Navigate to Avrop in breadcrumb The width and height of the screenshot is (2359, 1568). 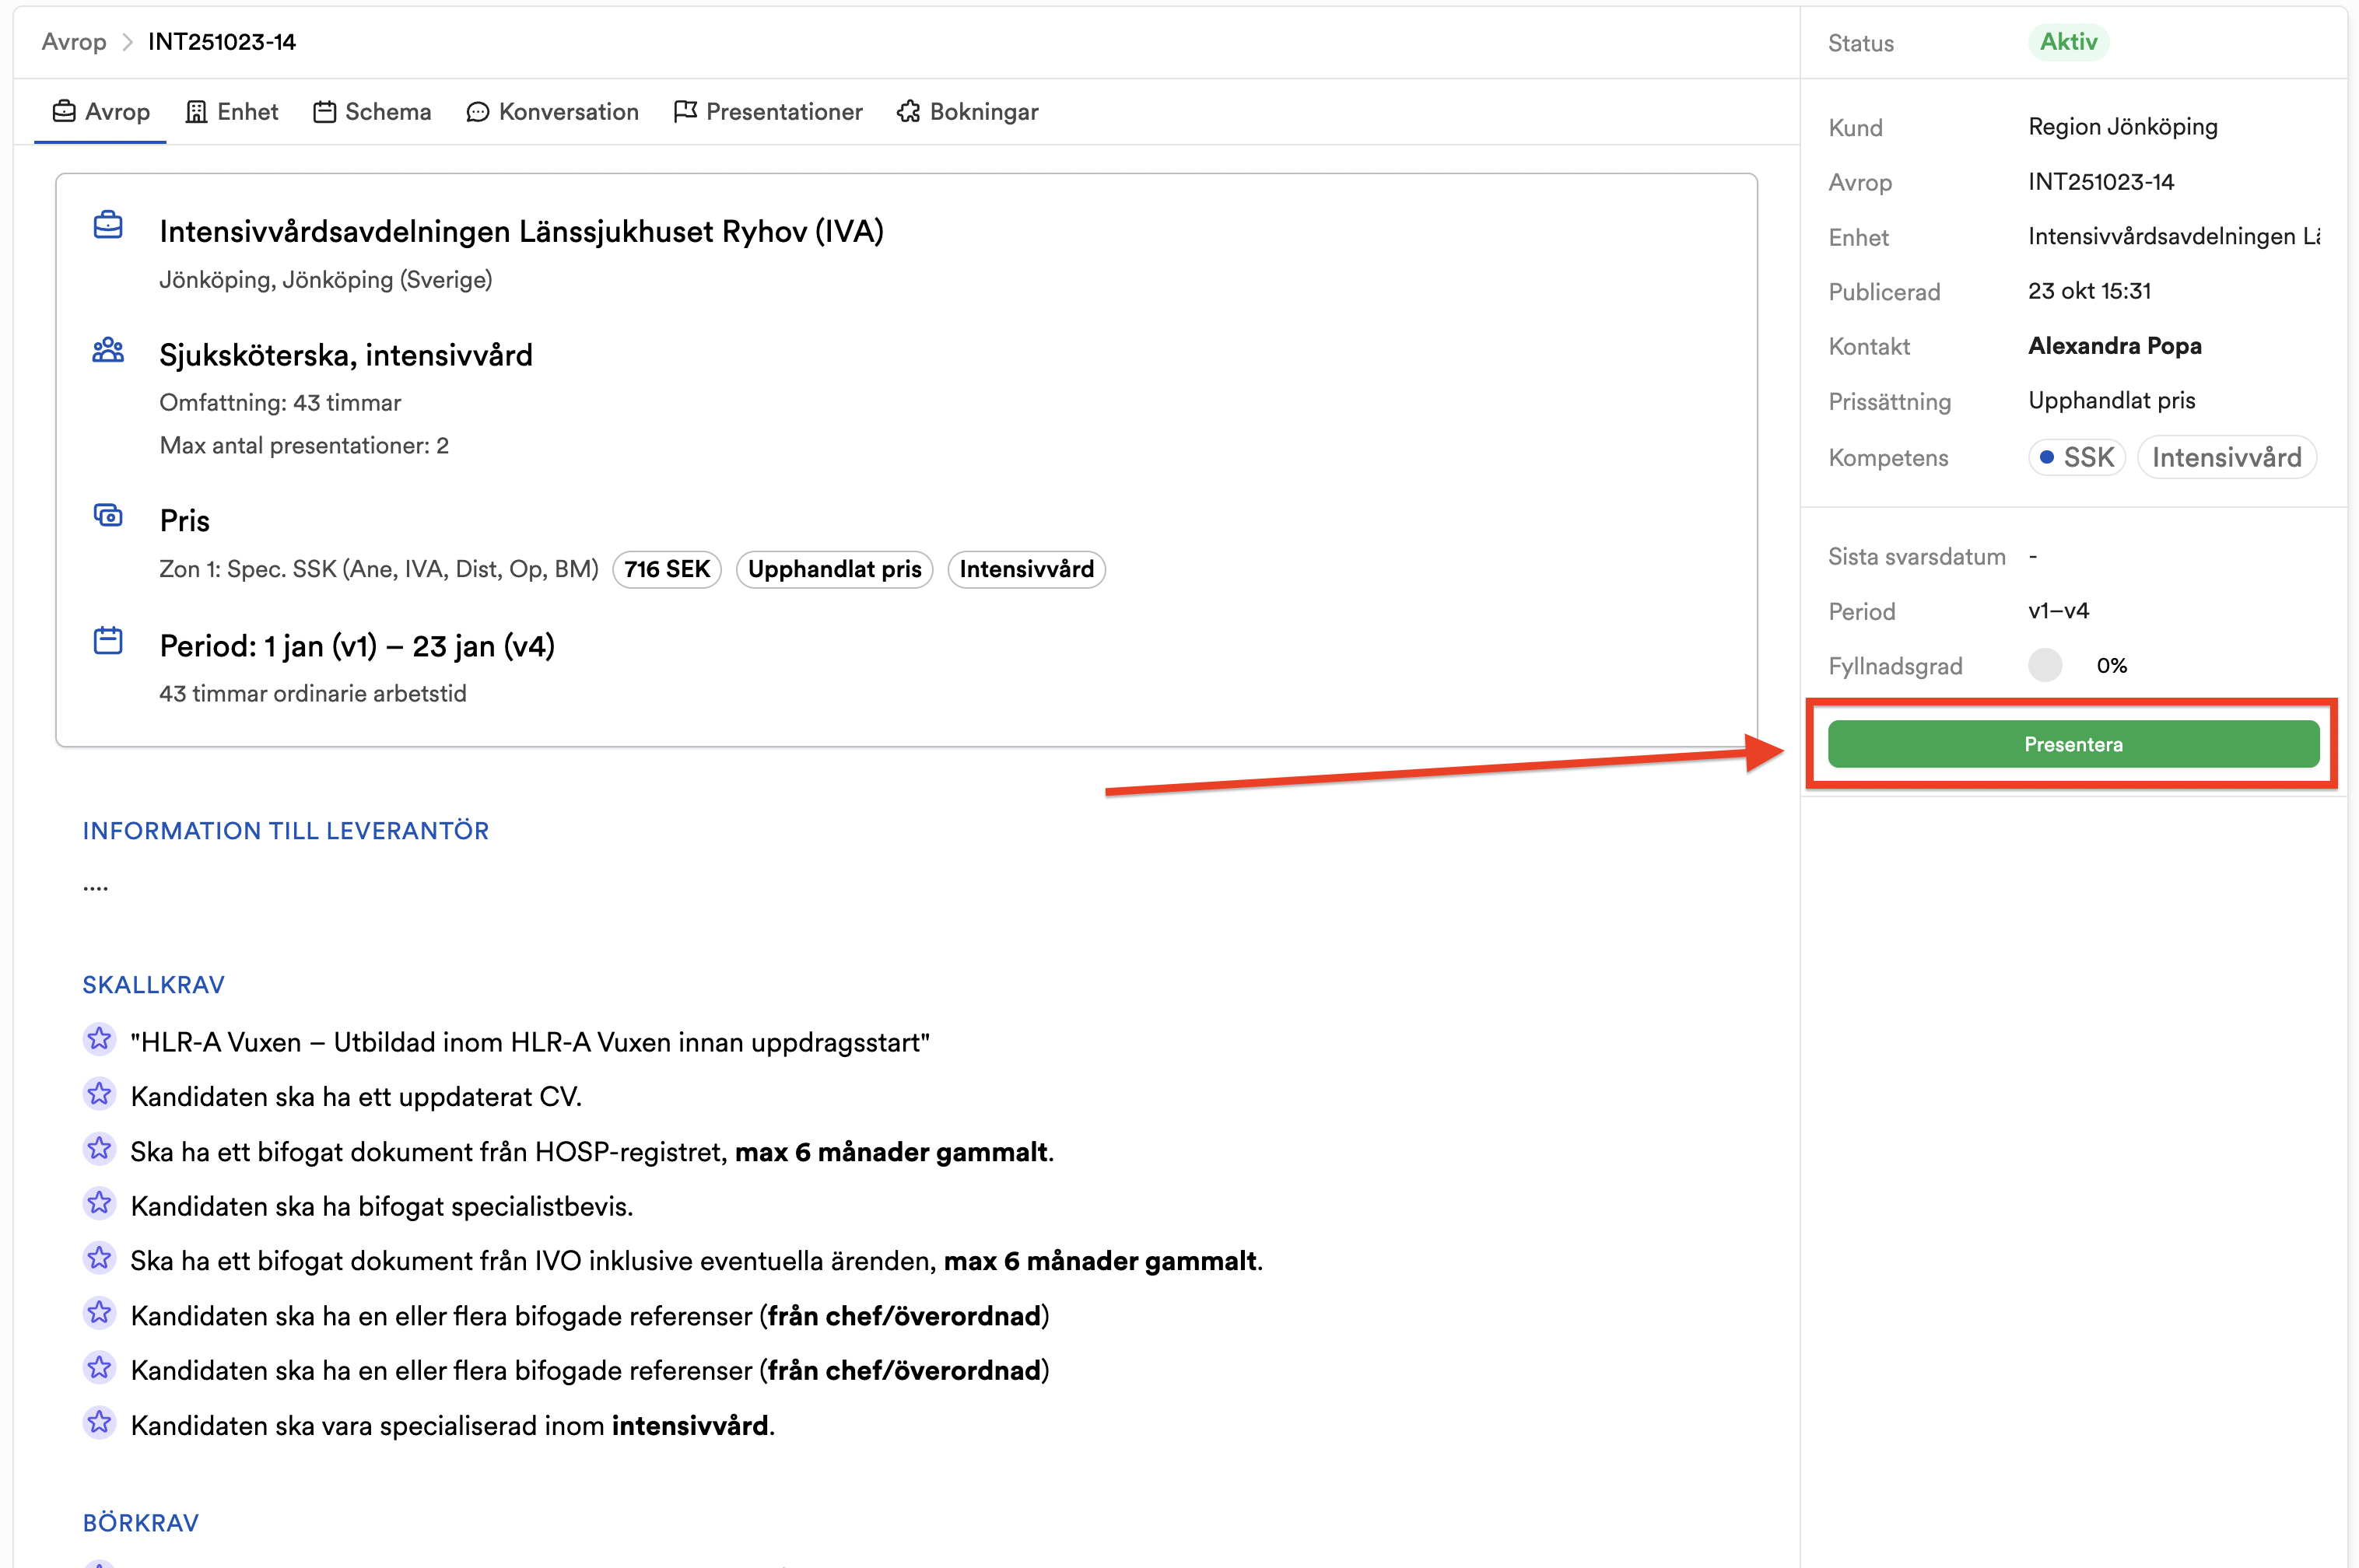coord(74,42)
